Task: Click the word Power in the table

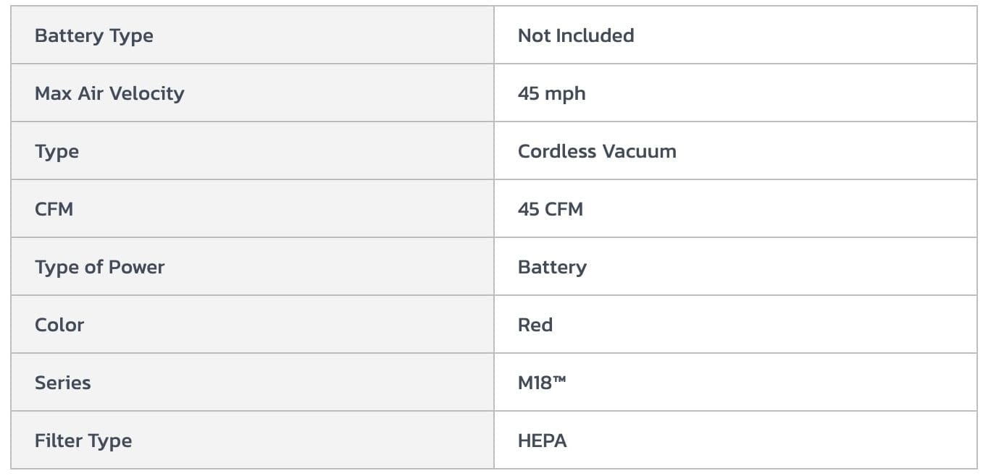Action: 137,267
